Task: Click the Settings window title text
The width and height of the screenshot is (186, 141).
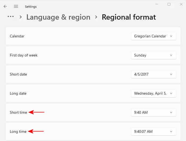Action: [31, 7]
